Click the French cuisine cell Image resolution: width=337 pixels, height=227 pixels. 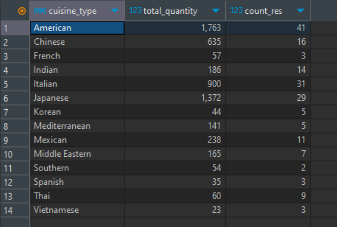click(77, 56)
